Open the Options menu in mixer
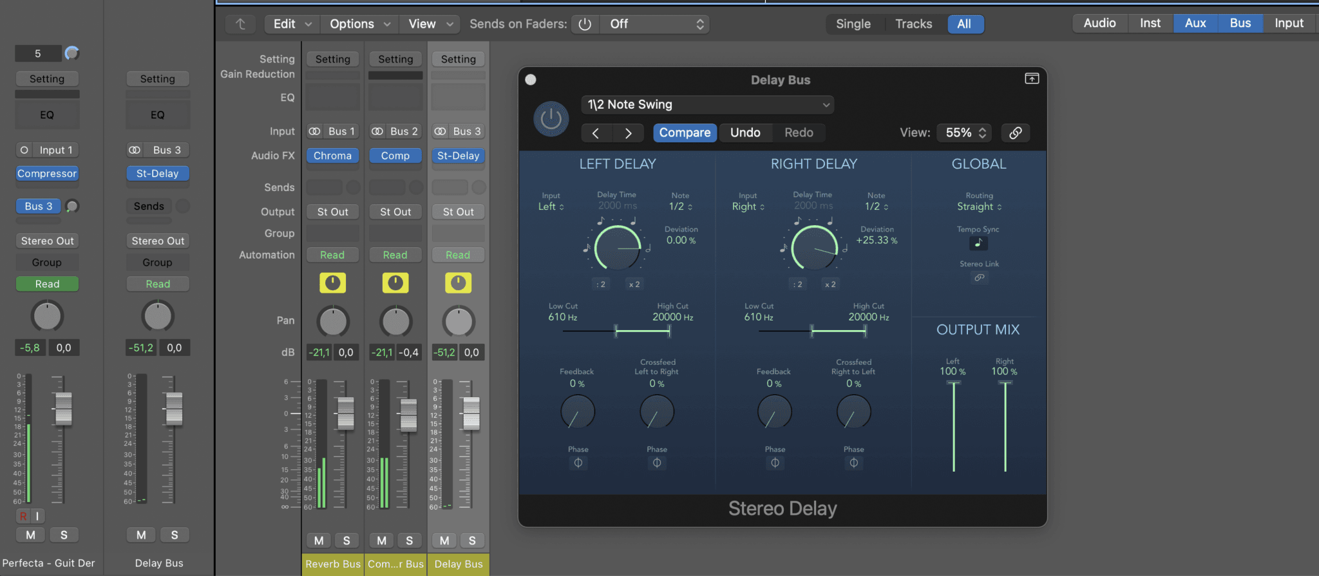The image size is (1319, 576). click(359, 24)
